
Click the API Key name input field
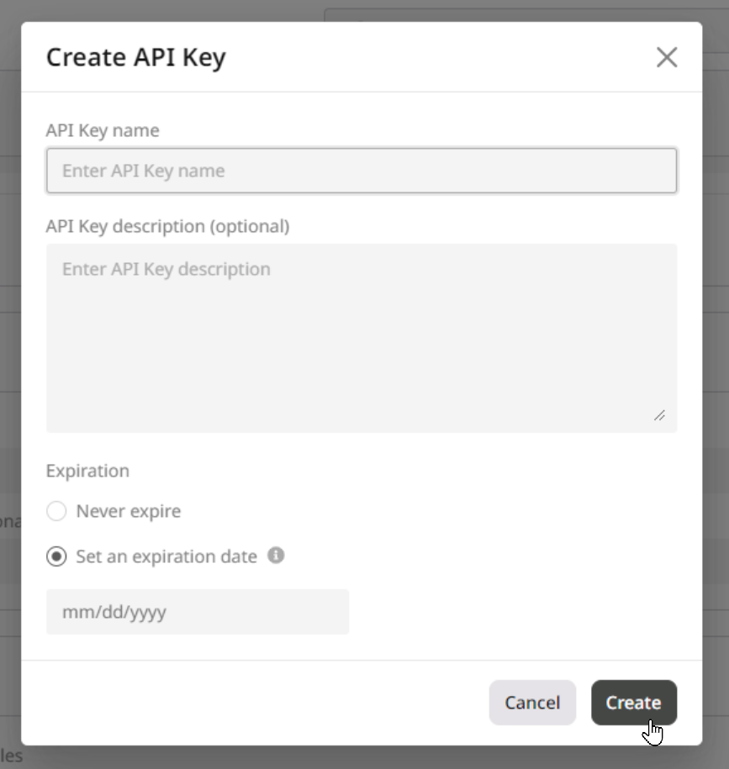click(362, 170)
